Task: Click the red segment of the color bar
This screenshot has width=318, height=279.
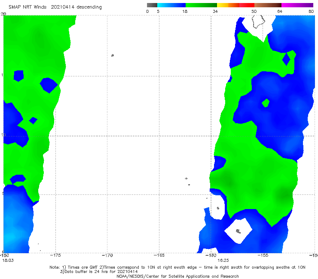Action: click(247, 5)
